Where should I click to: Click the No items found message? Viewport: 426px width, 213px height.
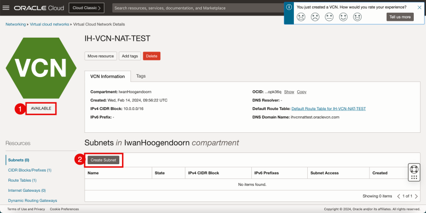pyautogui.click(x=252, y=184)
